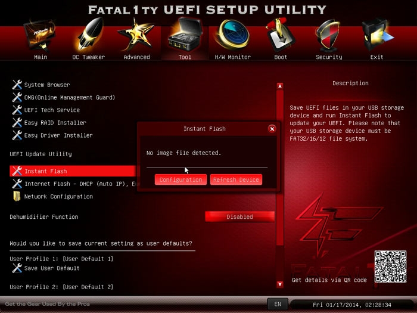The width and height of the screenshot is (417, 313).
Task: Select the System Browser entry
Action: click(47, 85)
